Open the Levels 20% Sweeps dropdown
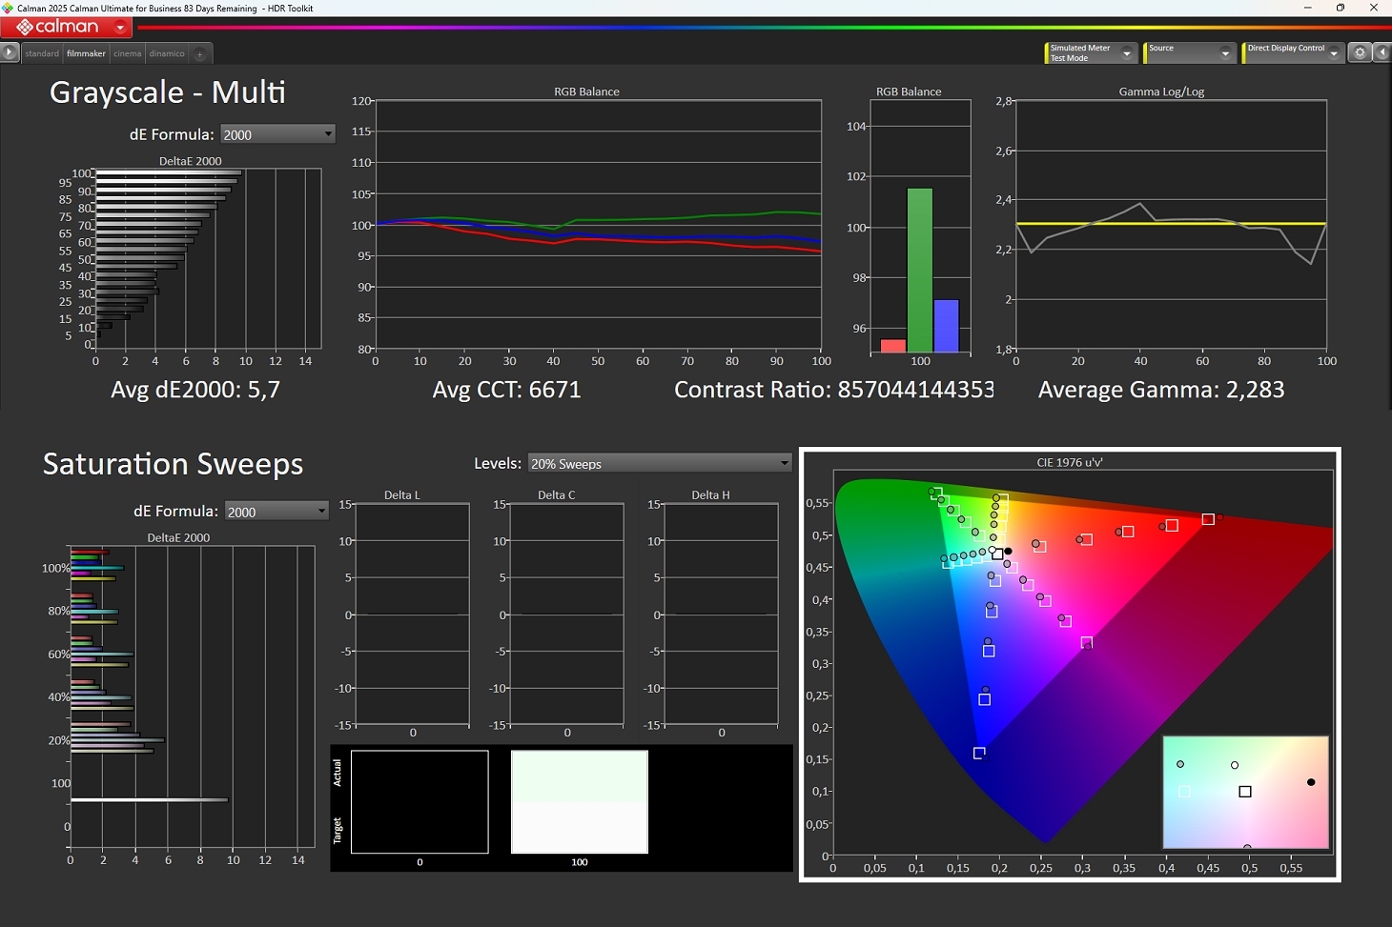1392x927 pixels. click(x=660, y=464)
